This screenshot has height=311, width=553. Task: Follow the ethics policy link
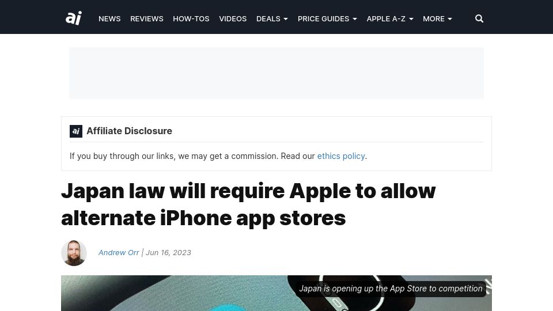[x=340, y=156]
